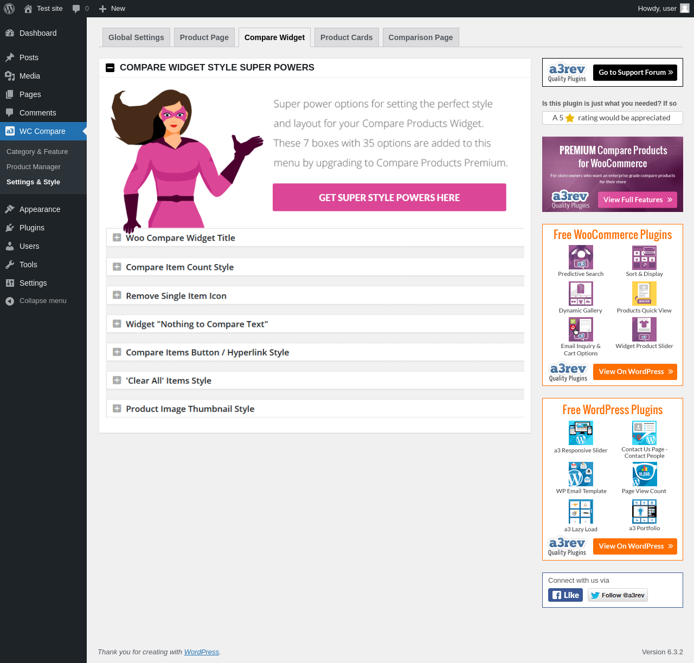694x663 pixels.
Task: Click the Contact Us Page plugin icon
Action: pos(644,433)
